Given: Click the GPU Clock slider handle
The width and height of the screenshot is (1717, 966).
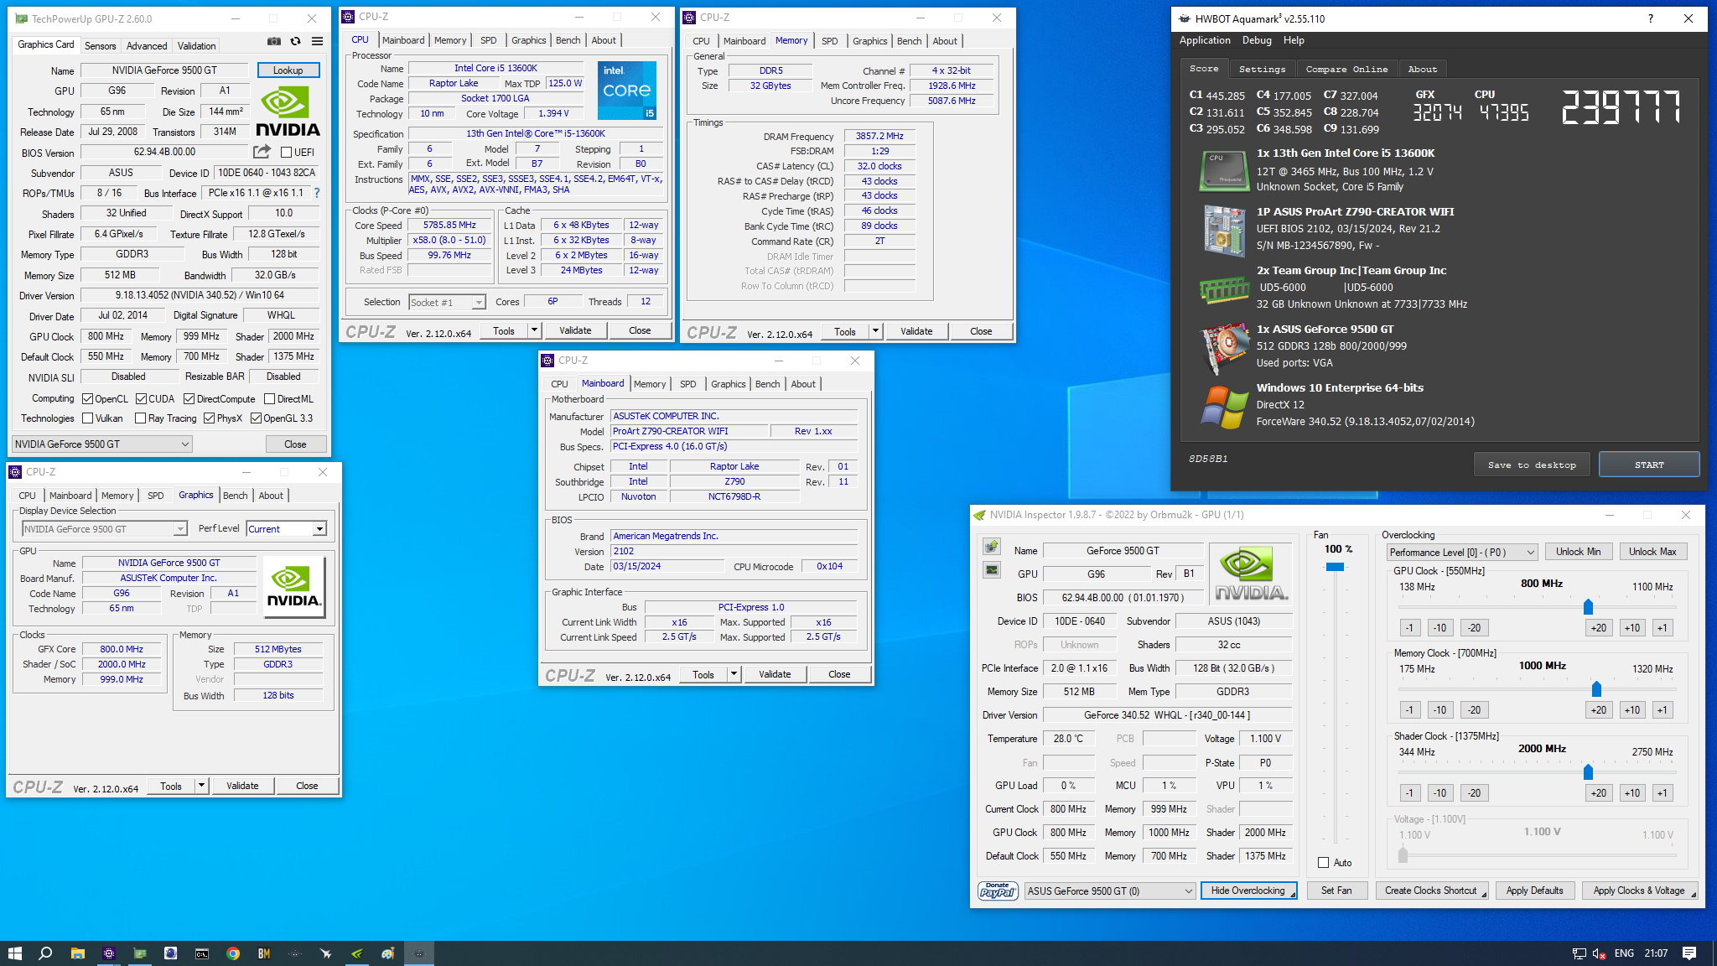Looking at the screenshot, I should [x=1588, y=606].
